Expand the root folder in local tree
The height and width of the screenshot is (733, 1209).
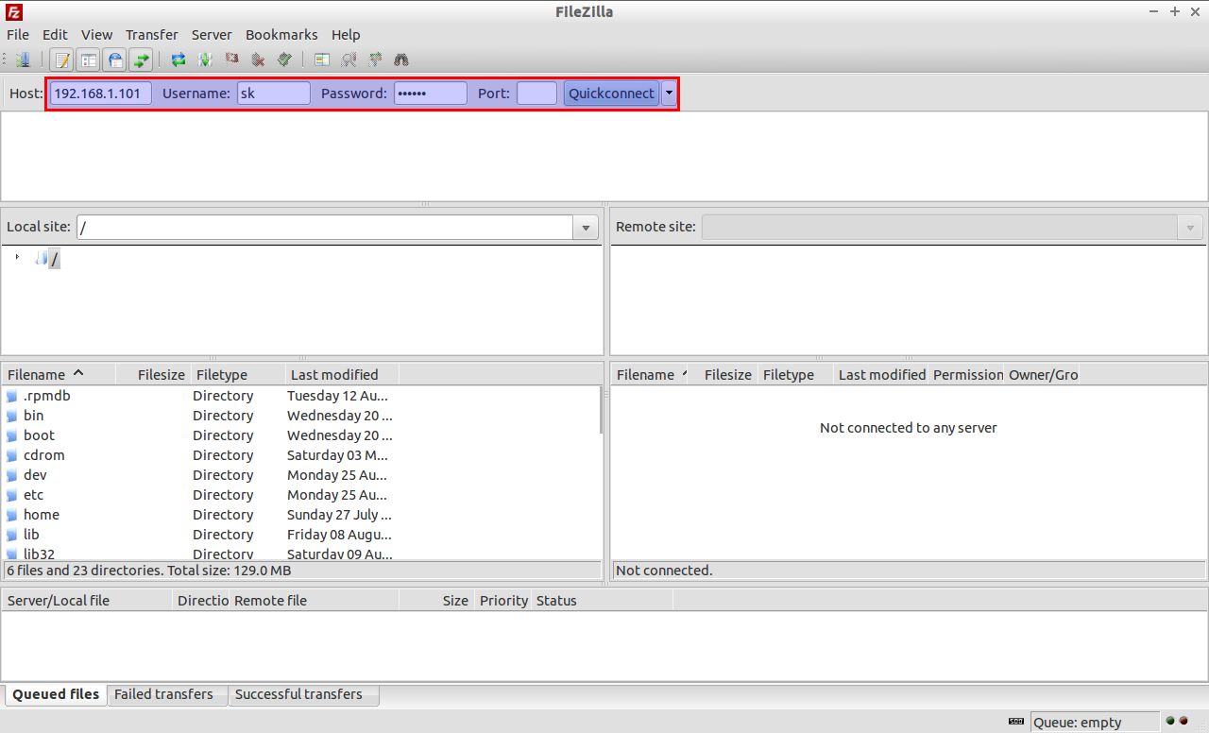click(x=17, y=257)
